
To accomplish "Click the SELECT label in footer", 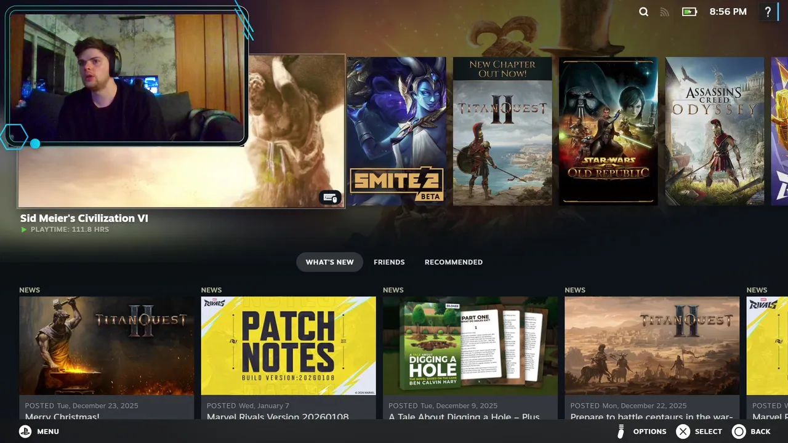I will click(x=708, y=431).
